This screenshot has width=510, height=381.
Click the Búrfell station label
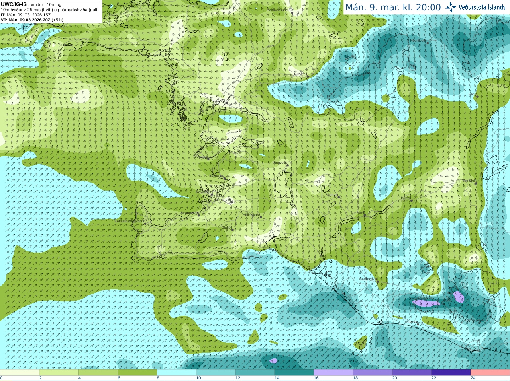coord(406,198)
